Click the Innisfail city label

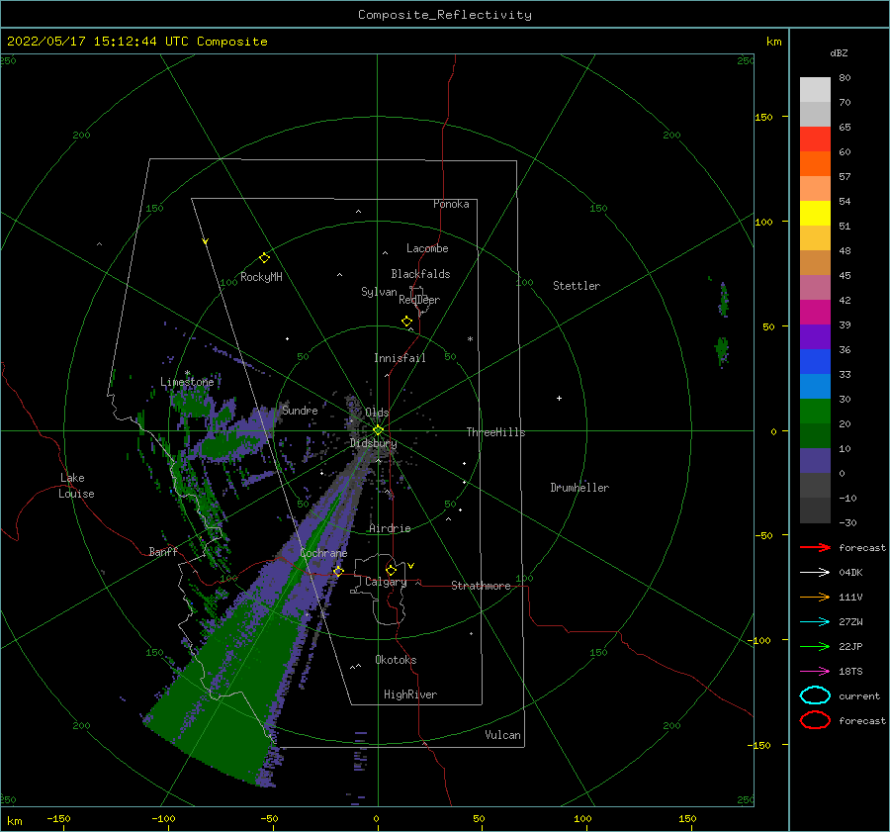400,358
